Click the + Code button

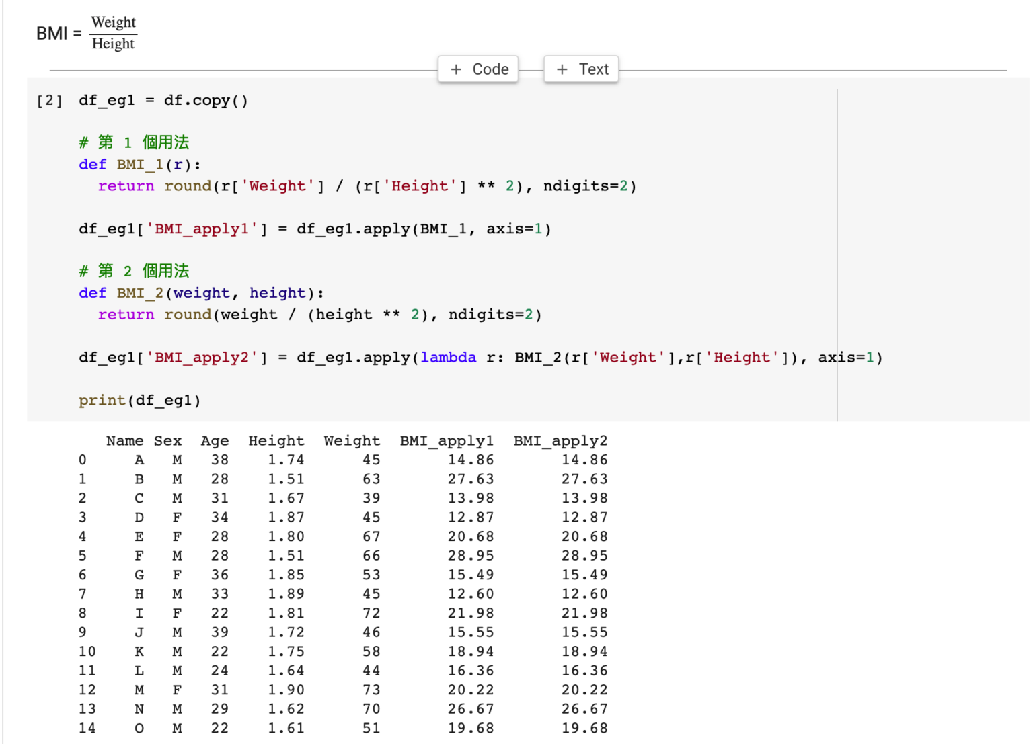point(477,69)
